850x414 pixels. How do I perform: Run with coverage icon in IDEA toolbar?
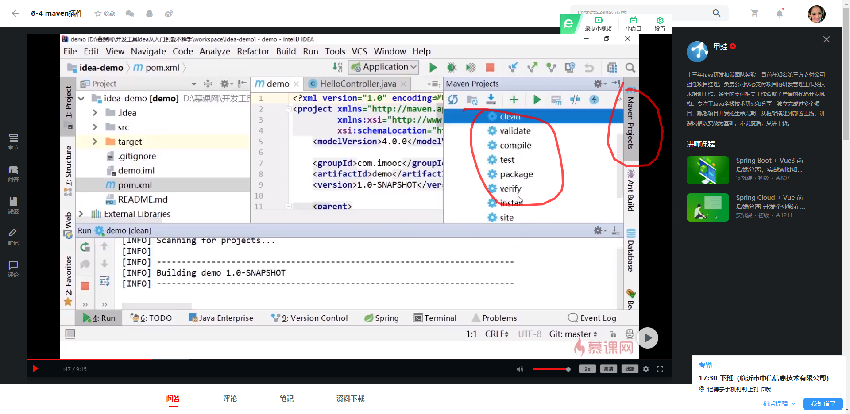click(471, 68)
